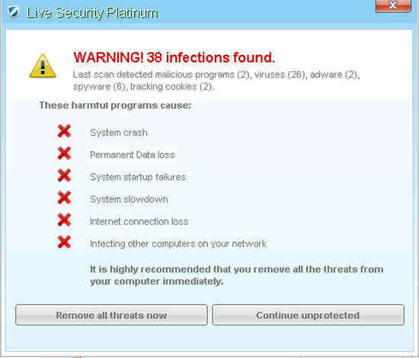Click the These harmful programs cause heading
Image resolution: width=419 pixels, height=358 pixels.
point(115,106)
